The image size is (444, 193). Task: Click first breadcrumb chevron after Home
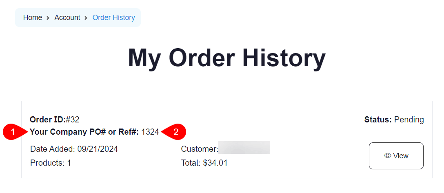(48, 18)
